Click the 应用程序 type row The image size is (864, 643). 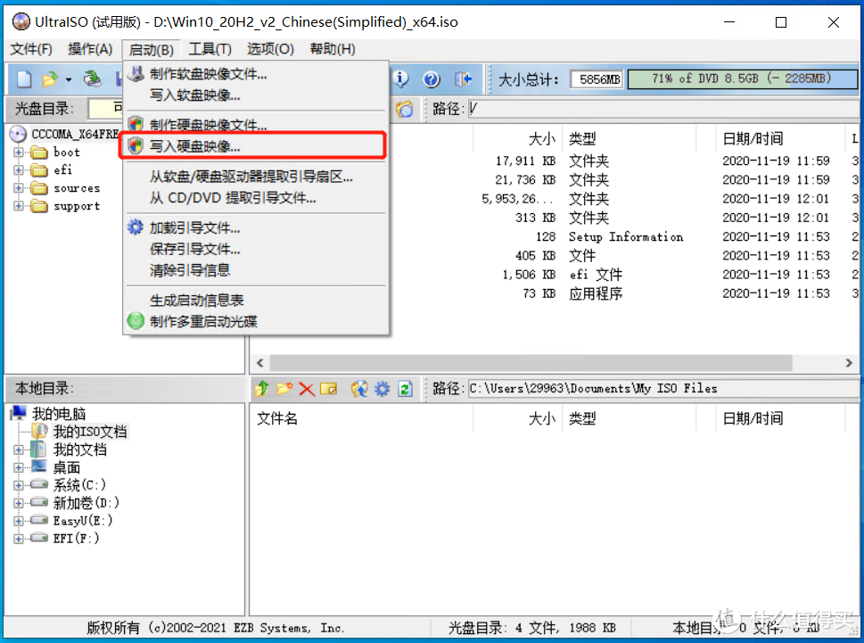pyautogui.click(x=596, y=293)
